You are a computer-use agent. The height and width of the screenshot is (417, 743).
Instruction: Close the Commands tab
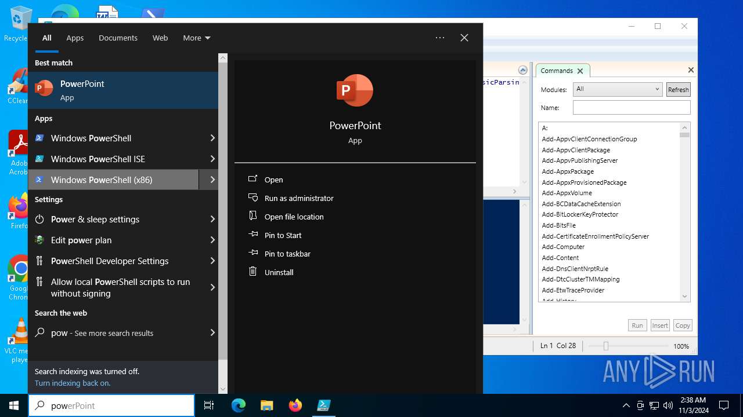579,71
